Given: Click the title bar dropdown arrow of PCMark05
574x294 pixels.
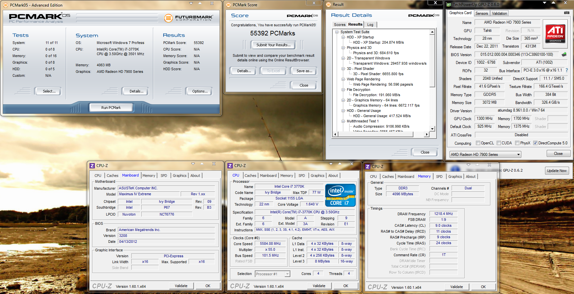Looking at the screenshot, I should (191, 3).
